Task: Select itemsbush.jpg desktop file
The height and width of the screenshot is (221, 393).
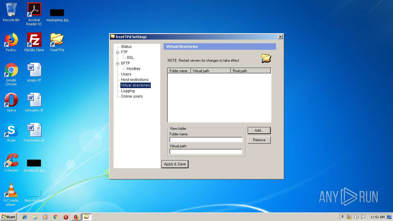Action: click(x=34, y=165)
